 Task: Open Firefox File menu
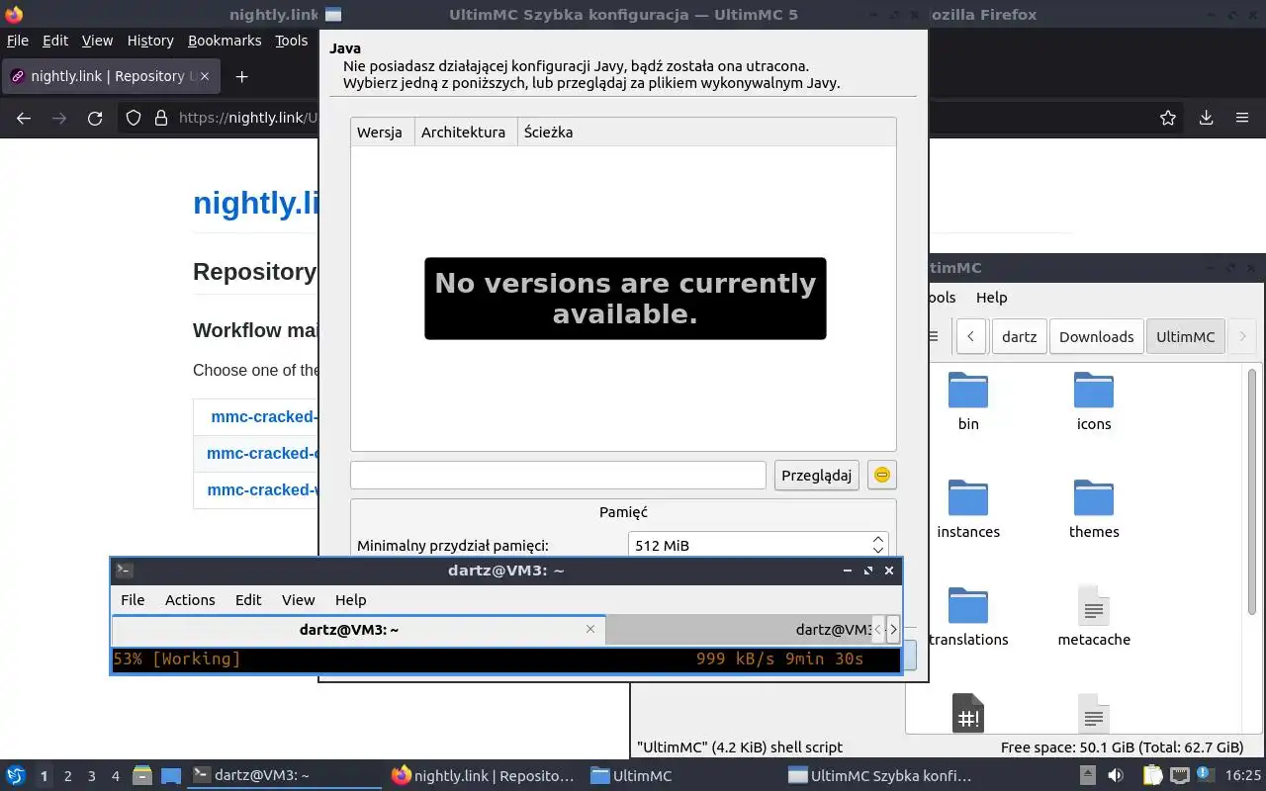coord(18,41)
